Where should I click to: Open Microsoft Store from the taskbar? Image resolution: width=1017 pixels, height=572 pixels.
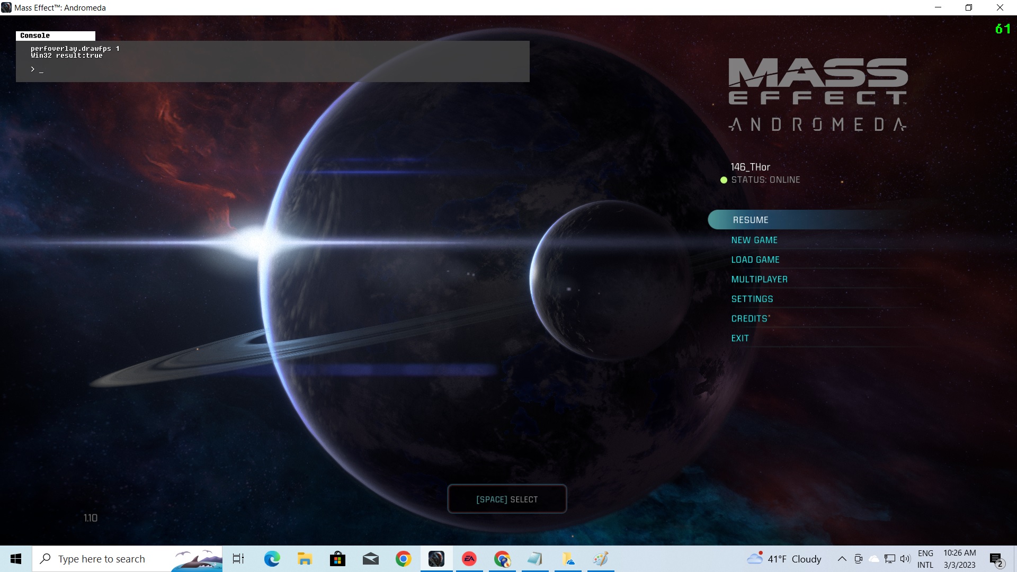pyautogui.click(x=337, y=559)
